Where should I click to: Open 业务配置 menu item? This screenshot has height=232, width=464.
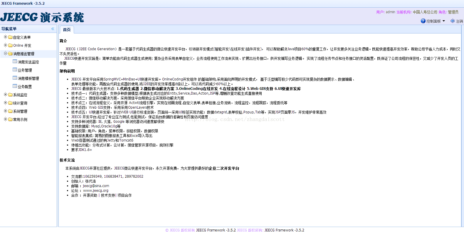click(x=25, y=87)
